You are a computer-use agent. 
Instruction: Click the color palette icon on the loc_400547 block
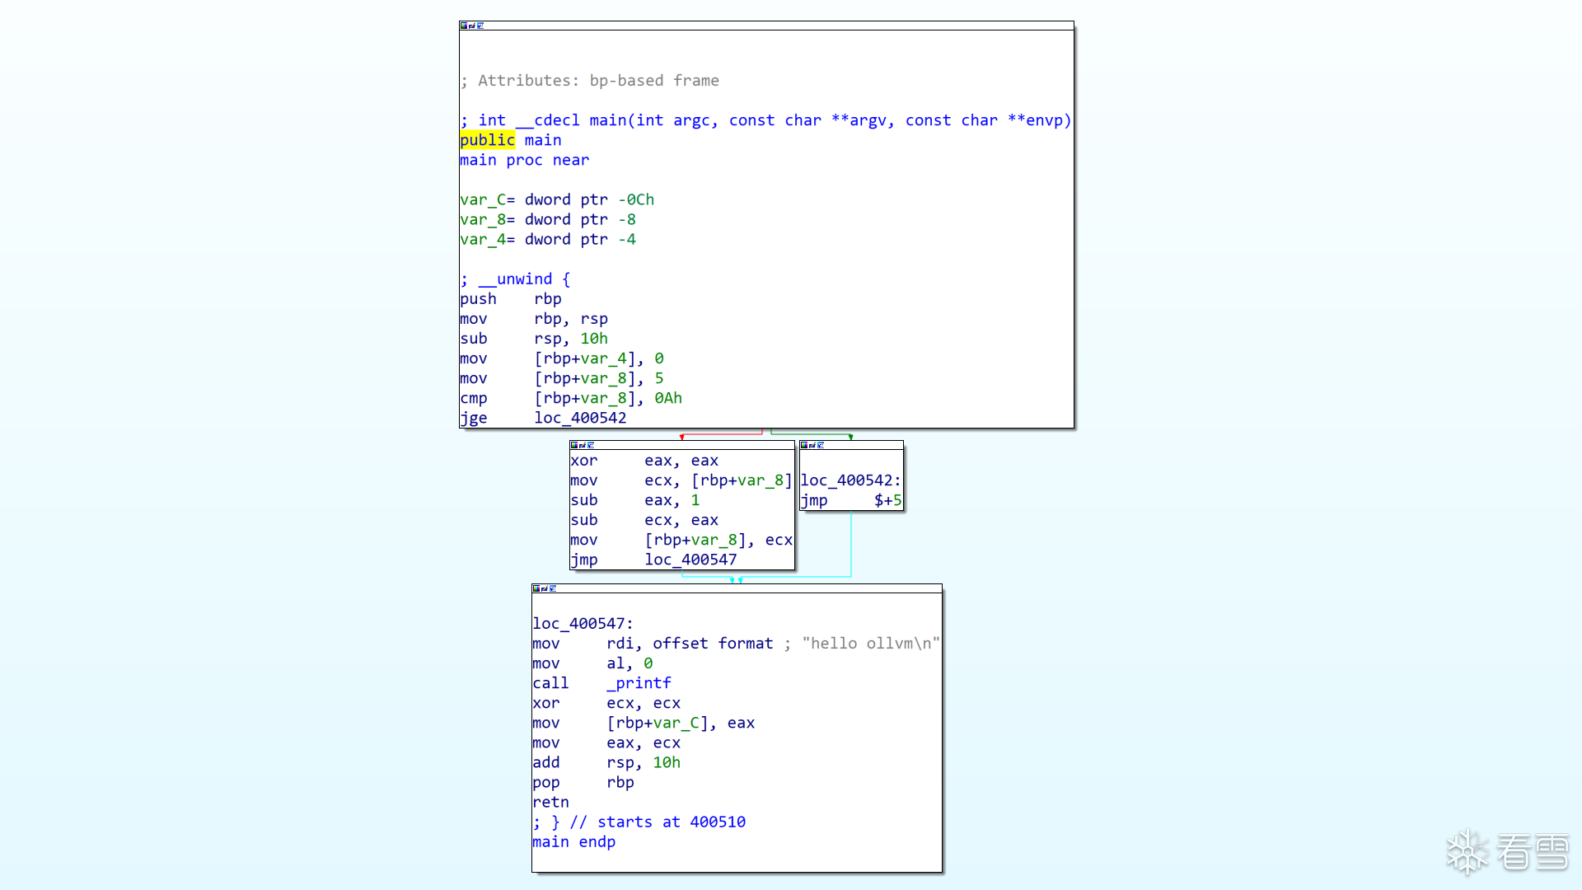[536, 588]
